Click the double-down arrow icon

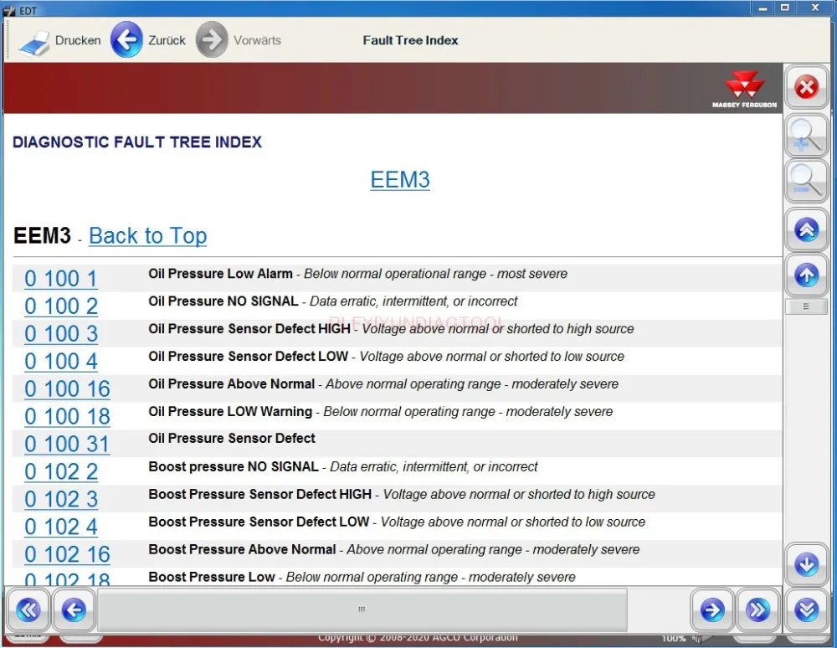pos(806,610)
